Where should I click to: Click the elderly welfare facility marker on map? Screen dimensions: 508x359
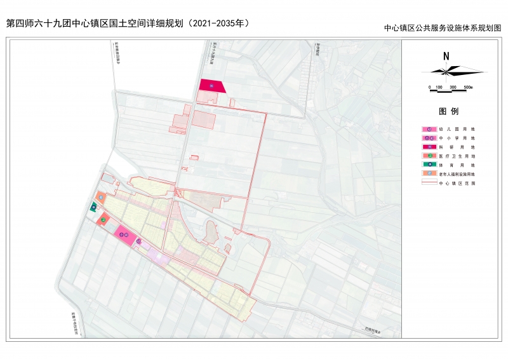101,197
